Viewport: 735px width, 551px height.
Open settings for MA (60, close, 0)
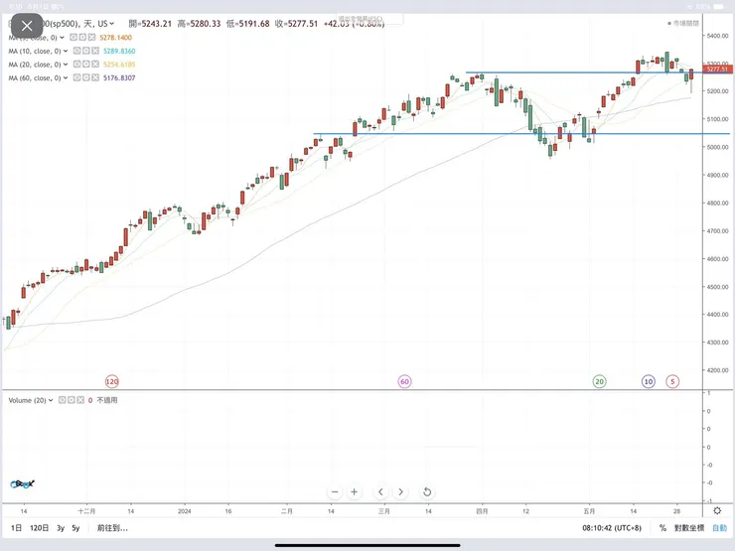pyautogui.click(x=85, y=77)
